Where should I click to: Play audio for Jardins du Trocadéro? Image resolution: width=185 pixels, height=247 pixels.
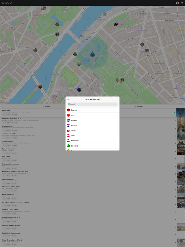(175, 136)
